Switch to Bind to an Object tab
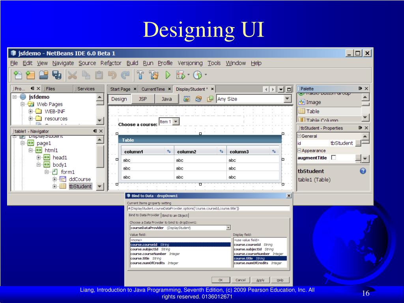The image size is (404, 303). 175,215
